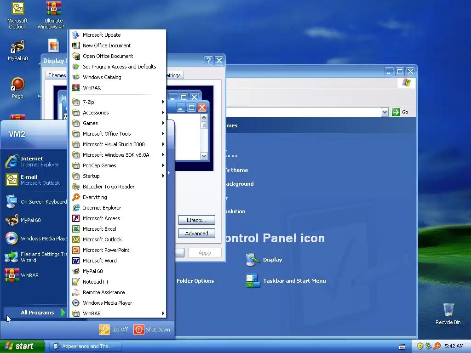Expand WinRAR folder at menu bottom
The image size is (471, 353).
point(118,313)
